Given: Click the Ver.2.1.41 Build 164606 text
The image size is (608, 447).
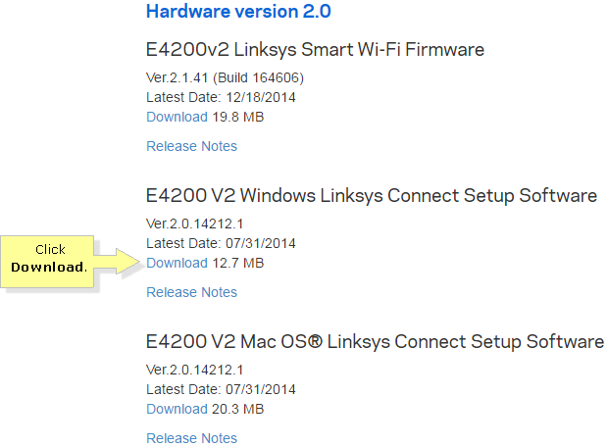Looking at the screenshot, I should (225, 77).
